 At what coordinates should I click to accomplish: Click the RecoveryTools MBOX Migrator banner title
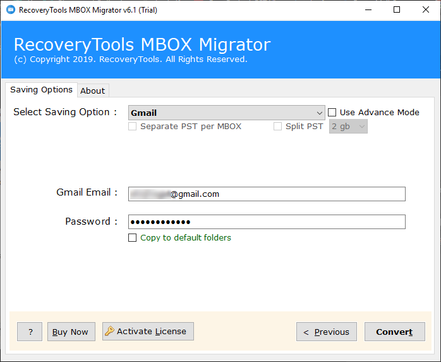(142, 44)
